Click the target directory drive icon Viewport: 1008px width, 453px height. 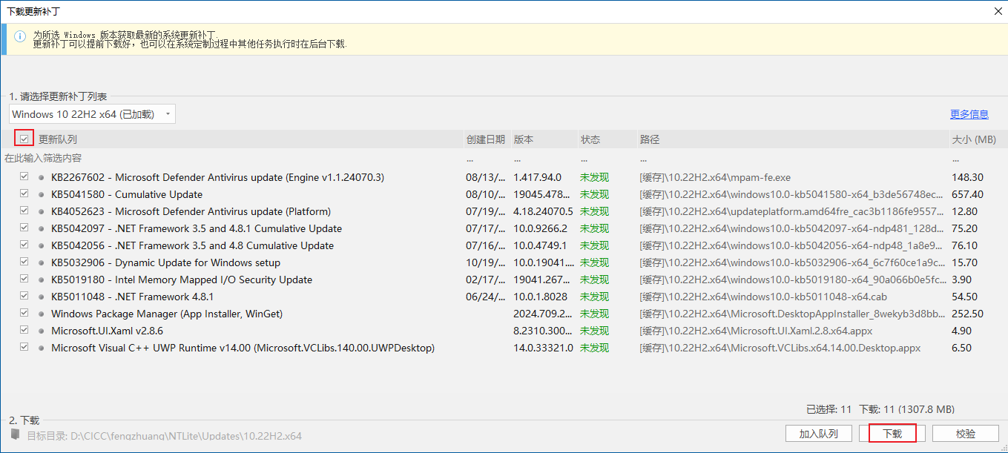(16, 434)
